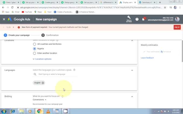The width and height of the screenshot is (183, 114).
Task: Collapse the Languages section
Action: tap(132, 70)
